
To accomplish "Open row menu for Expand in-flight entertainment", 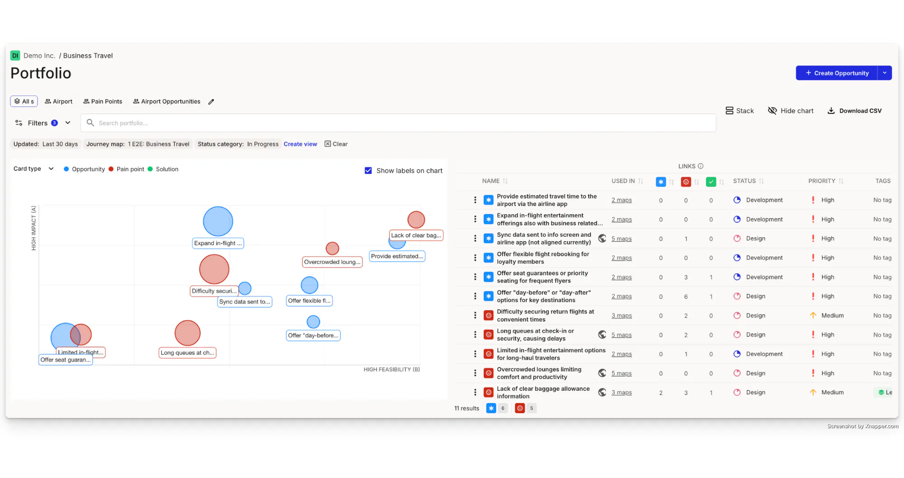I will click(475, 219).
